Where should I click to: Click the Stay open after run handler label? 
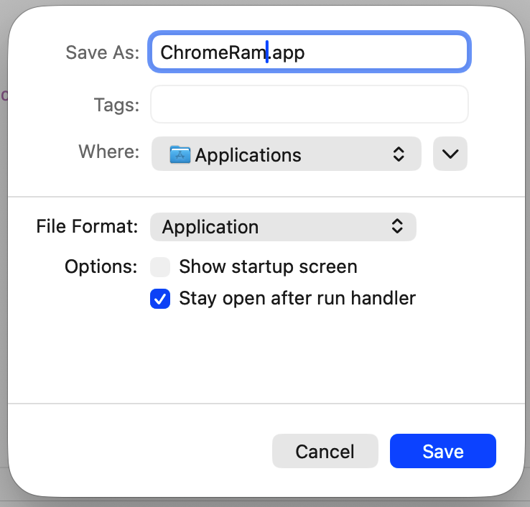pyautogui.click(x=297, y=299)
